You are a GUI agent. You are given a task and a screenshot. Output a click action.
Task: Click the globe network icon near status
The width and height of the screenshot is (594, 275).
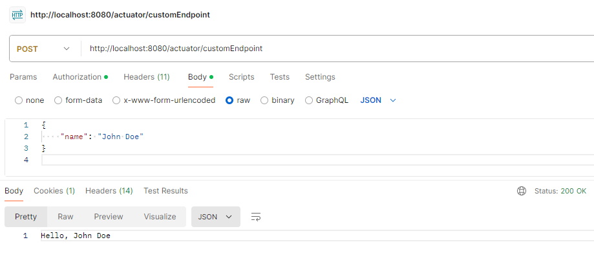(522, 191)
